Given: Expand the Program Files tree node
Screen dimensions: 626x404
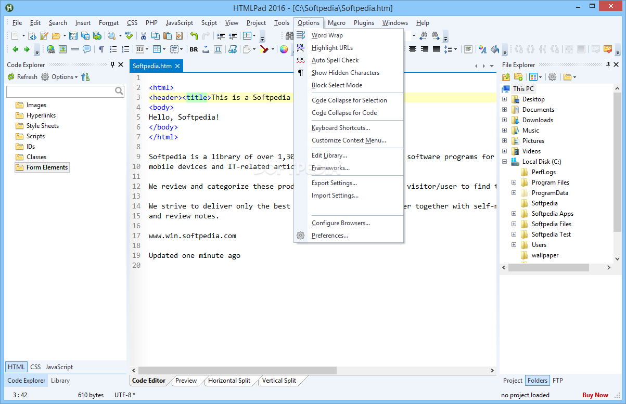Looking at the screenshot, I should [514, 183].
